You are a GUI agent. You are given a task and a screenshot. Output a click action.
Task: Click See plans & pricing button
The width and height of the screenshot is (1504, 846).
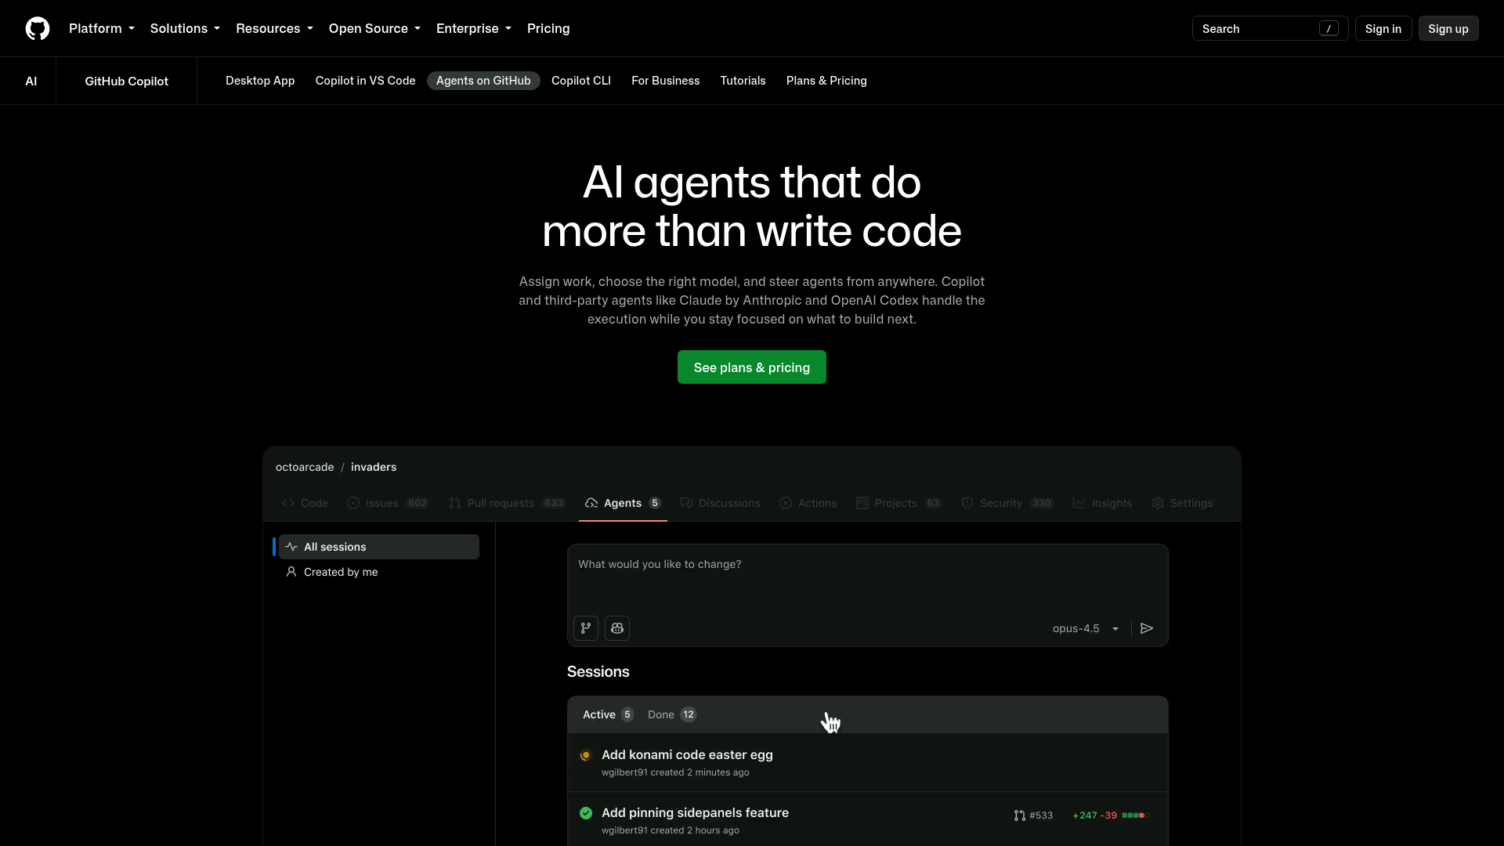coord(752,367)
